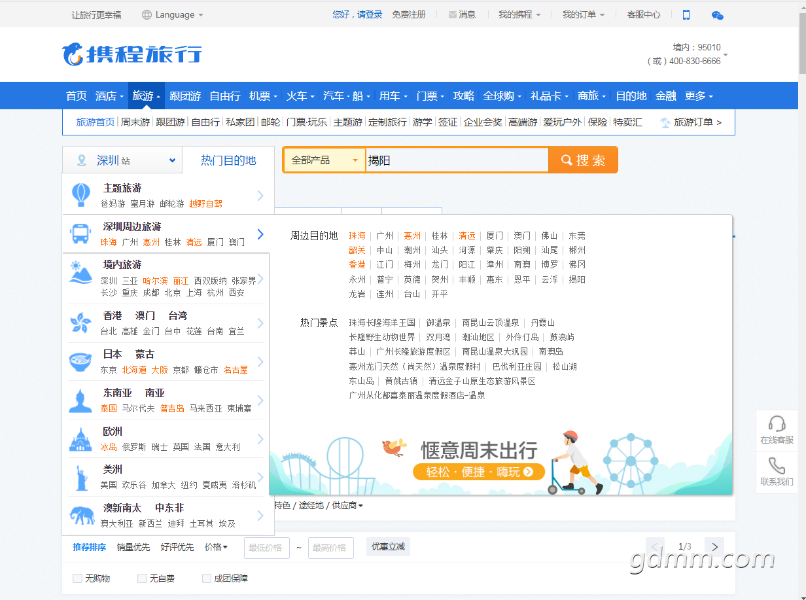Viewport: 806px width, 600px height.
Task: Expand the 我的携程 dropdown
Action: 519,14
